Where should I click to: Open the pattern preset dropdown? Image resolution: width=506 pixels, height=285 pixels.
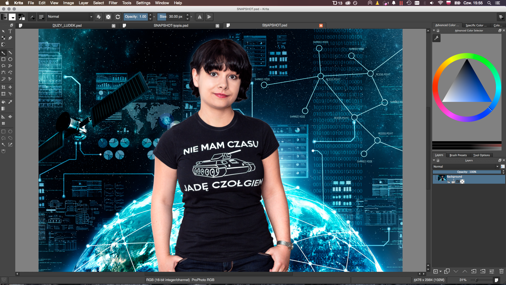tap(12, 17)
